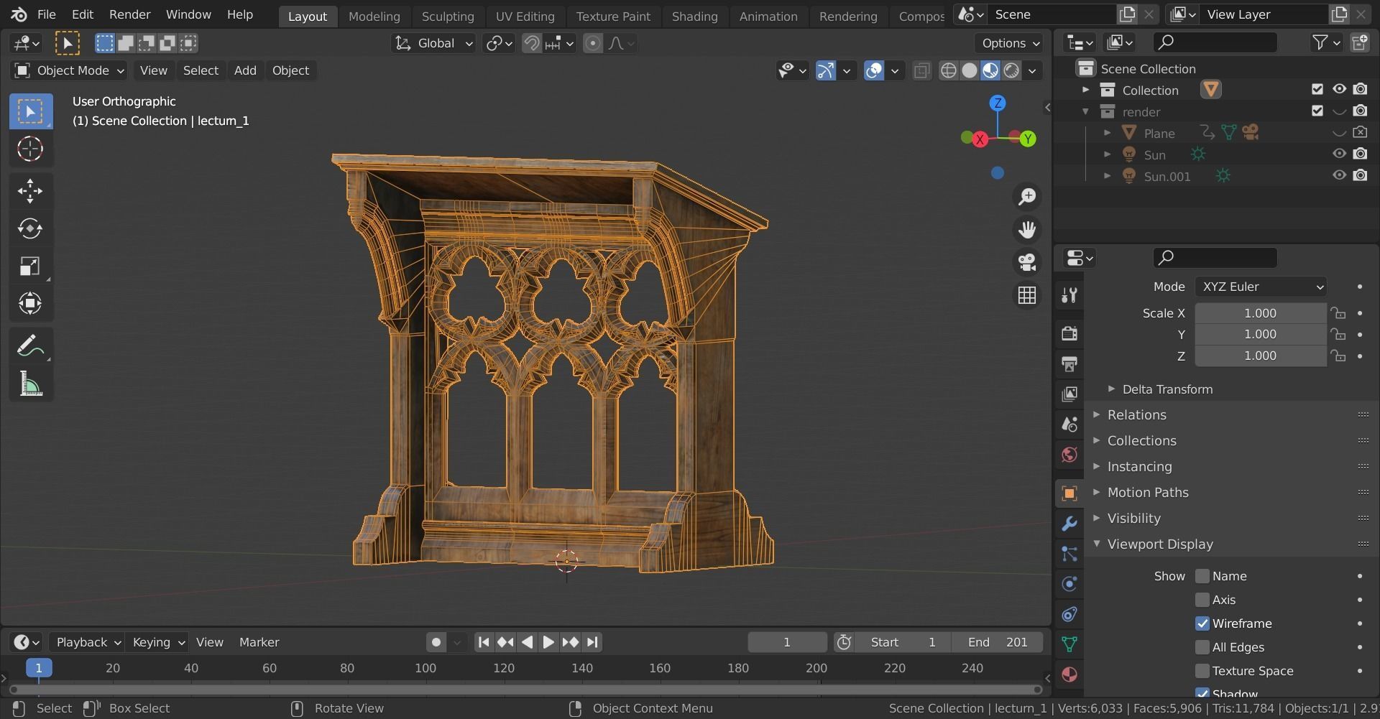
Task: Switch to the Shading workspace tab
Action: click(694, 16)
